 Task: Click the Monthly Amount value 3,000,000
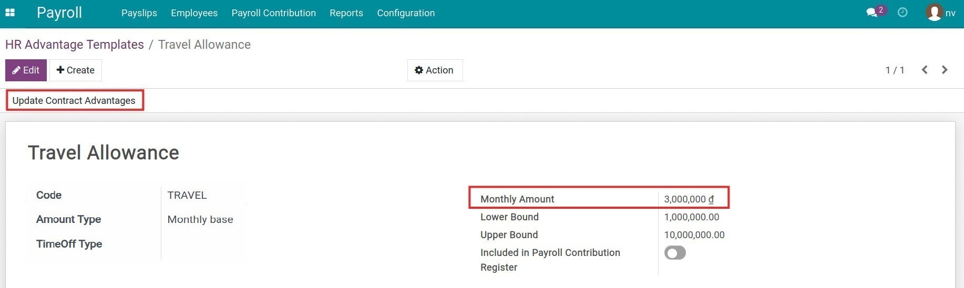pos(689,199)
